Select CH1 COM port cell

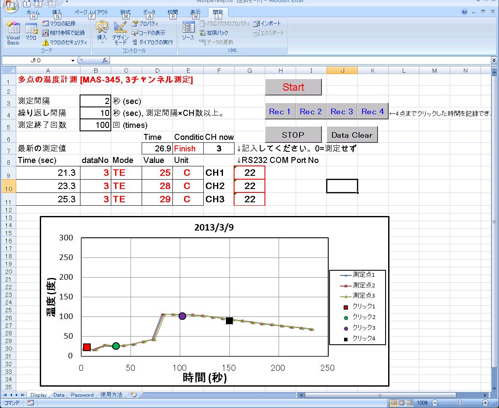(249, 173)
